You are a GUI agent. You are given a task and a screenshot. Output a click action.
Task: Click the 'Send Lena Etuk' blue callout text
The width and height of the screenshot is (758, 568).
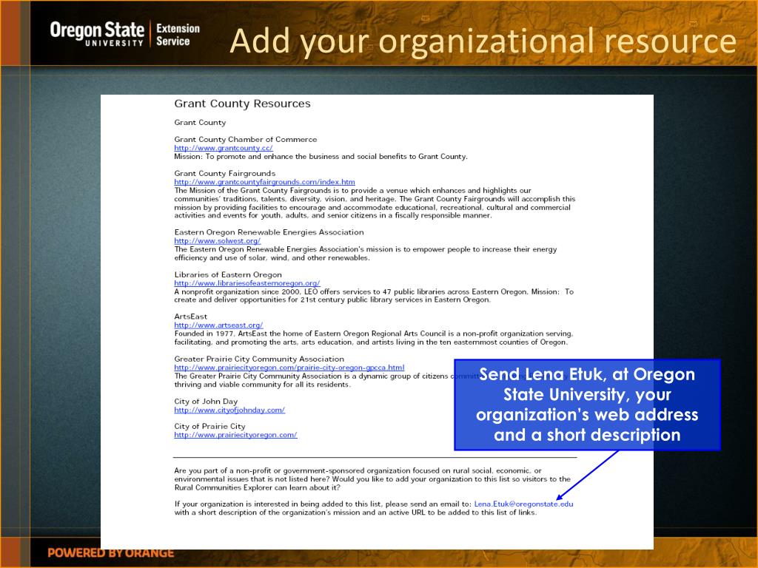pyautogui.click(x=587, y=405)
